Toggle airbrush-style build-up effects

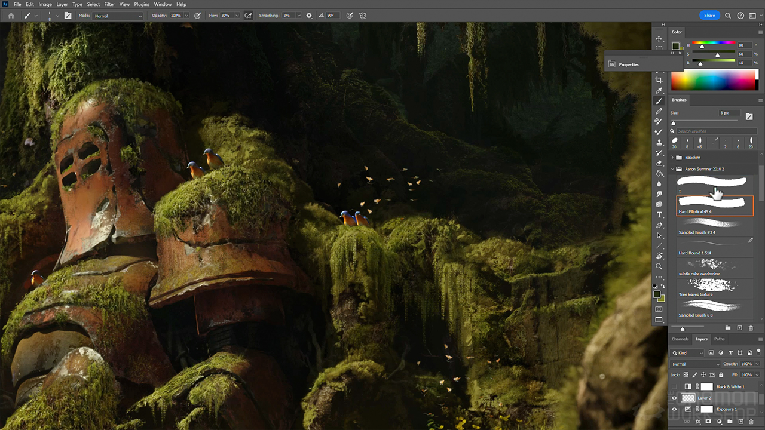[x=248, y=16]
